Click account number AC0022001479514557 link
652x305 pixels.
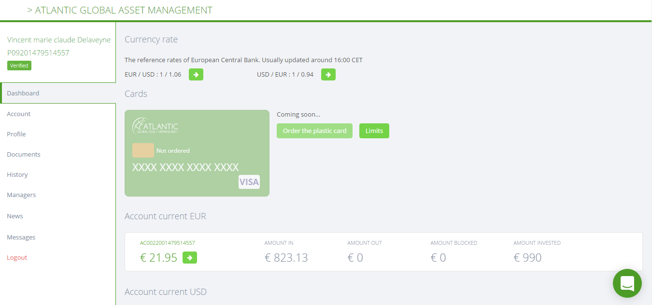pos(168,243)
